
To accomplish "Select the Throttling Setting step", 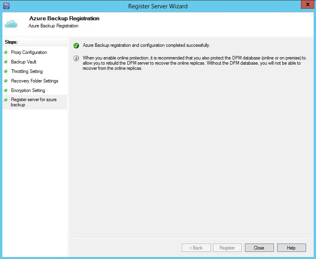I will coord(27,71).
